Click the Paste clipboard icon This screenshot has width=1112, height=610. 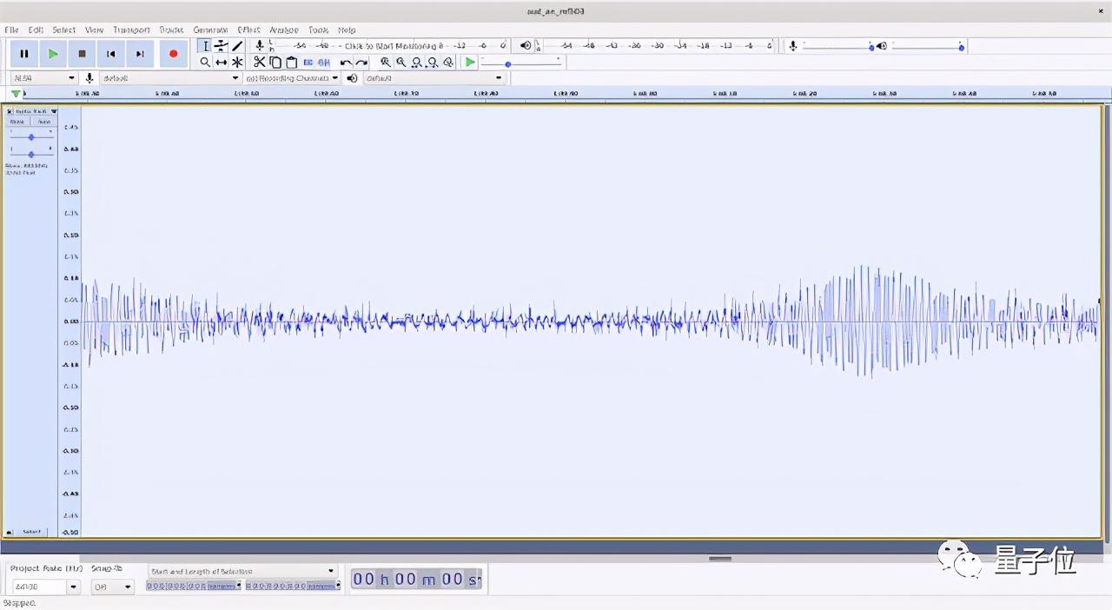click(x=291, y=63)
